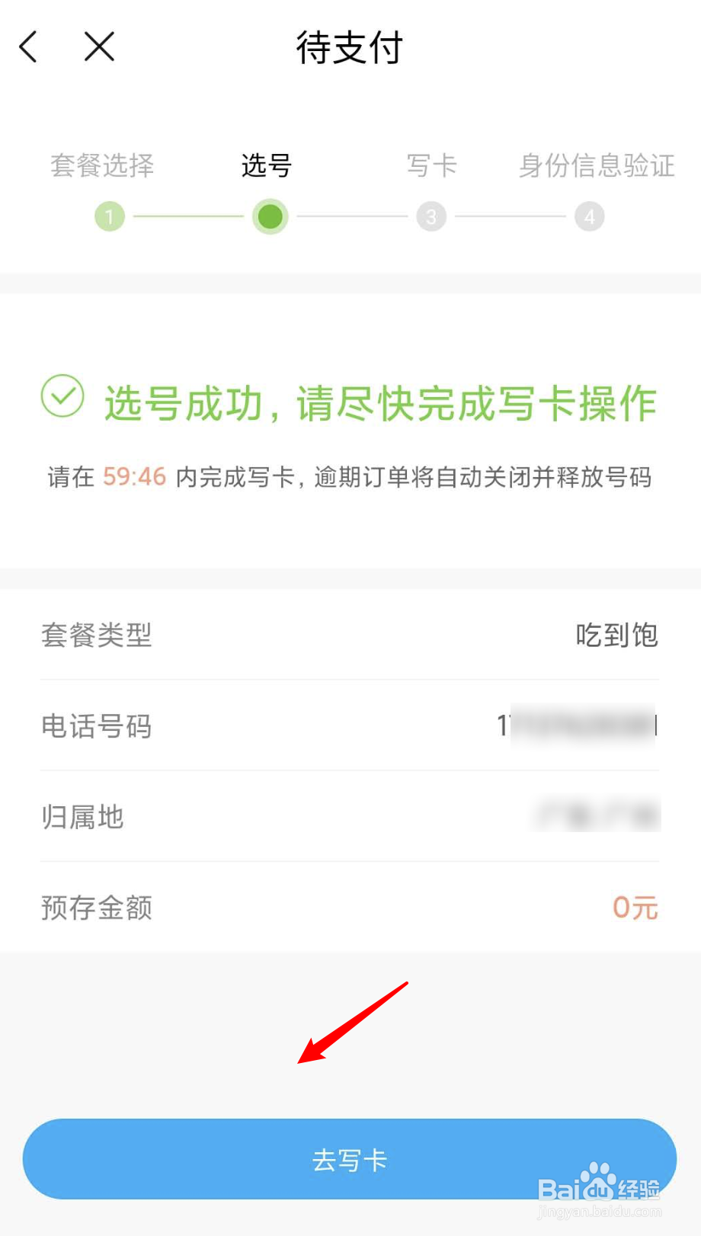Tap the 套餐类型 row label
Screen dimensions: 701x1236
97,635
